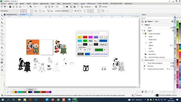Select the Transparency checkerboard tool

2,62
